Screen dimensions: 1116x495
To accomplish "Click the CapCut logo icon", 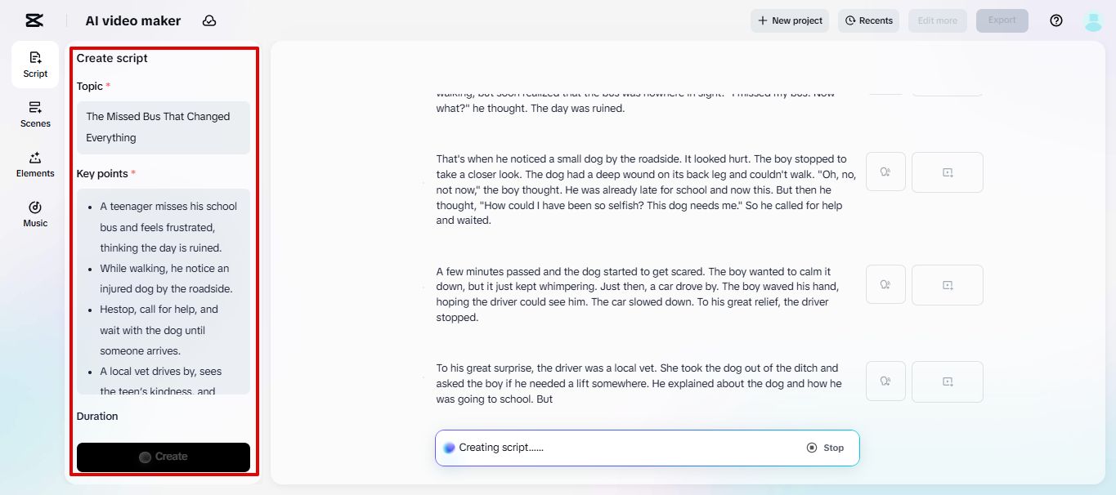I will 34,20.
